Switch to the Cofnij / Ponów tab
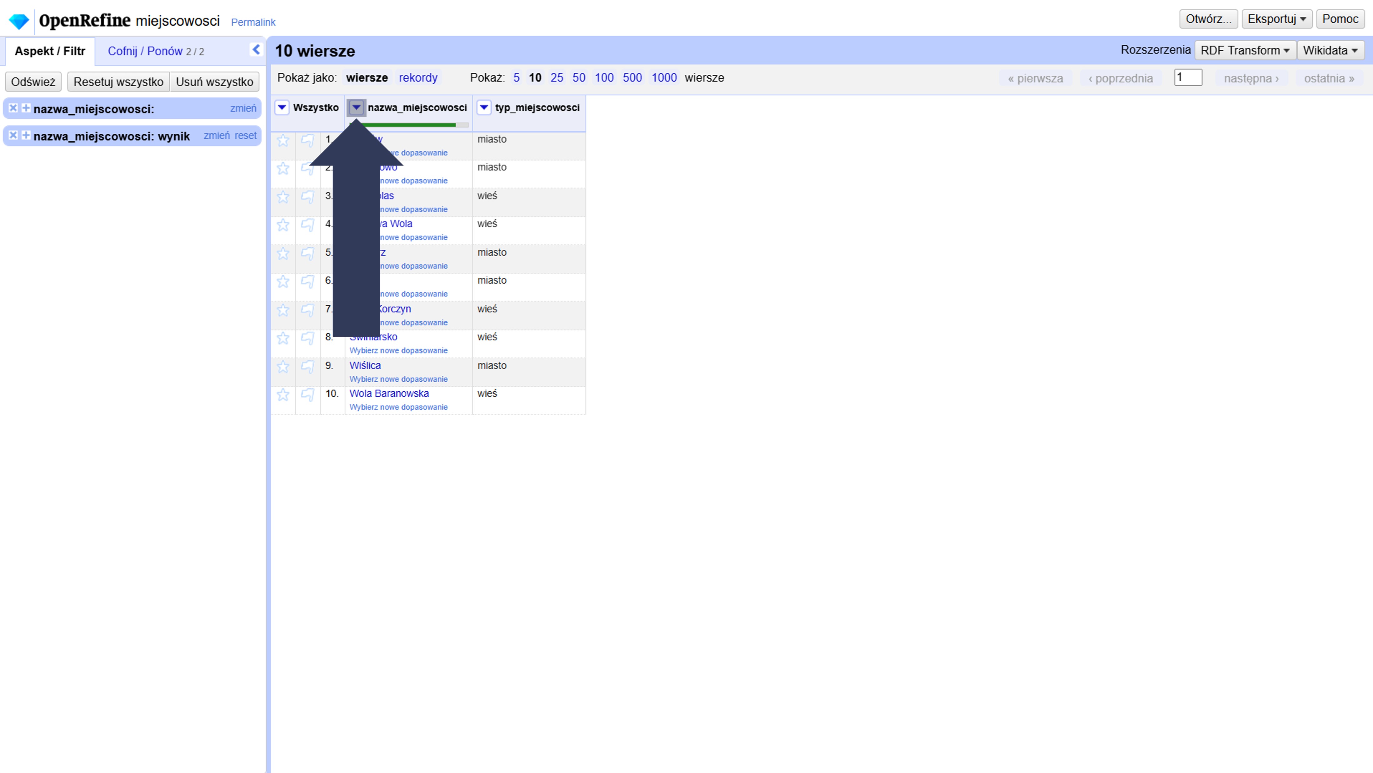1373x773 pixels. click(x=155, y=51)
